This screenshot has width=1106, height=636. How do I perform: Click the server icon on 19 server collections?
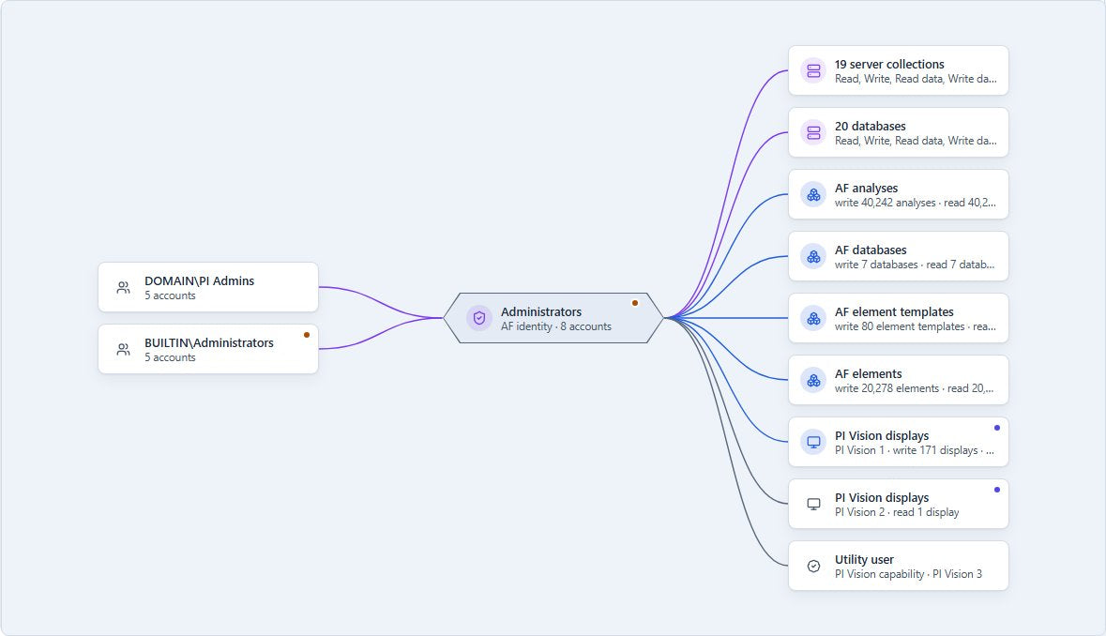(x=813, y=70)
